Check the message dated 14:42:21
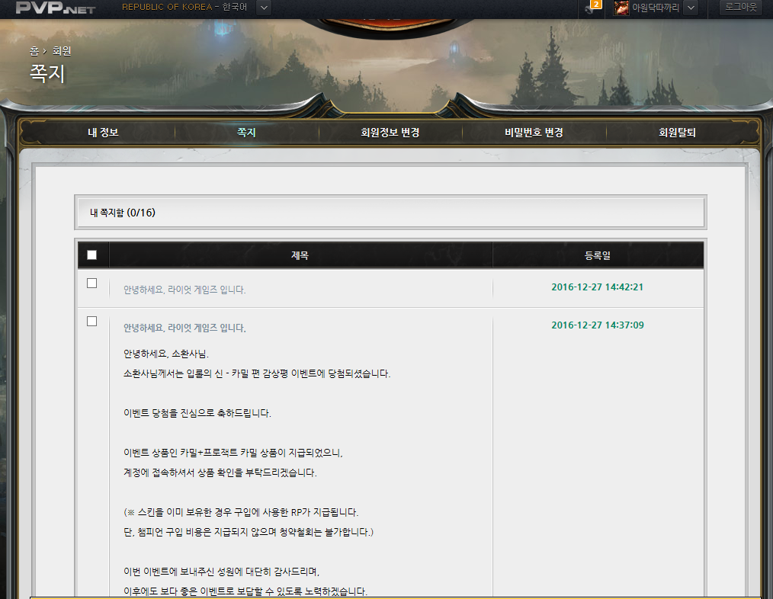 (91, 283)
